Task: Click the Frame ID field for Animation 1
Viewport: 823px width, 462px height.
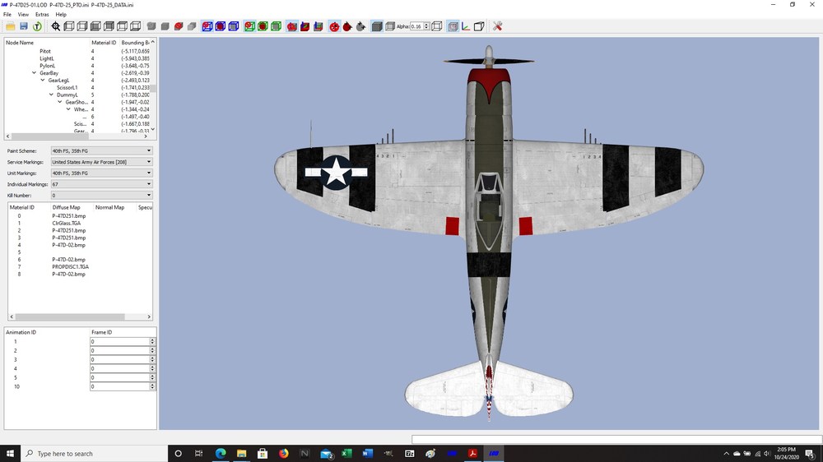Action: click(x=120, y=341)
